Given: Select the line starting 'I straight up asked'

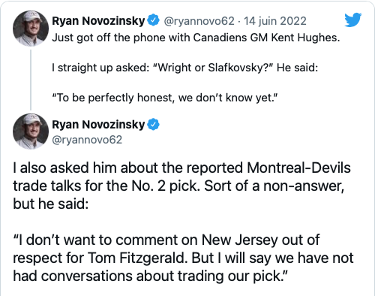Looking at the screenshot, I should [x=185, y=68].
